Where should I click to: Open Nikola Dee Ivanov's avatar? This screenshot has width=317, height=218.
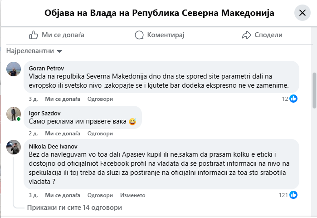tap(14, 147)
